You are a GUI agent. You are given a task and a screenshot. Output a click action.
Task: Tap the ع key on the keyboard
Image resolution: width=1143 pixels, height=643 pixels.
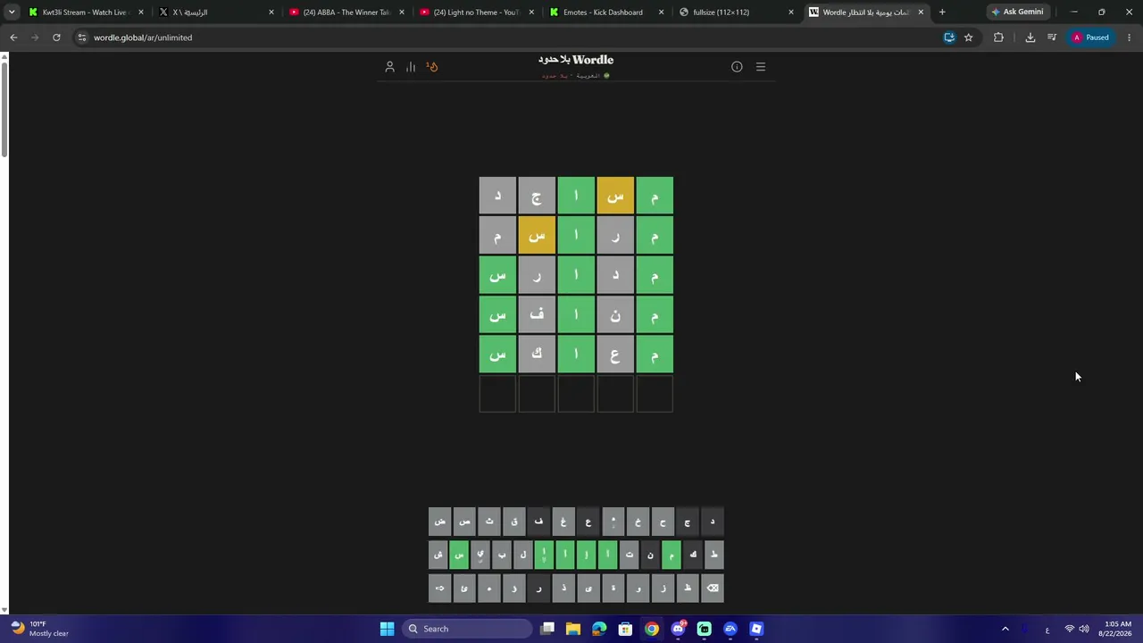(x=588, y=522)
